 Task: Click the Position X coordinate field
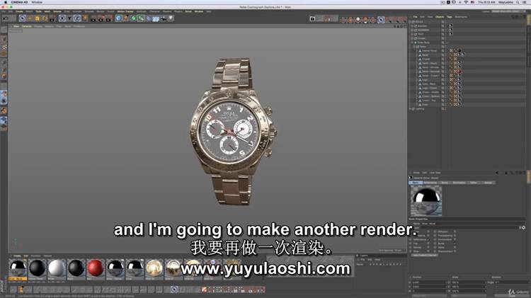pyautogui.click(x=428, y=282)
